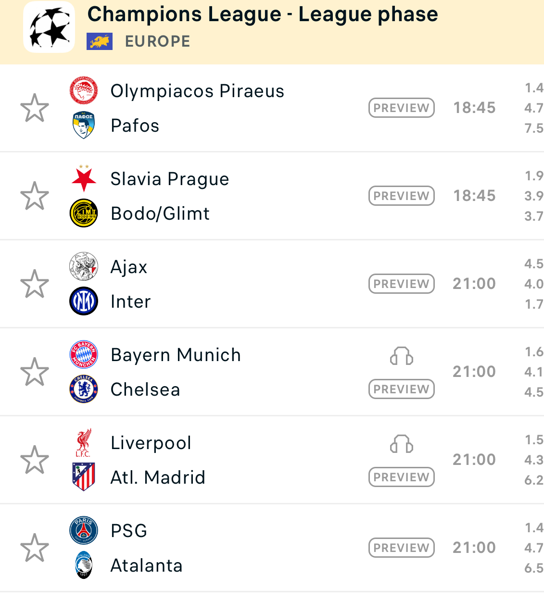
Task: Click the Olympiacos Piraeus club crest
Action: point(84,90)
